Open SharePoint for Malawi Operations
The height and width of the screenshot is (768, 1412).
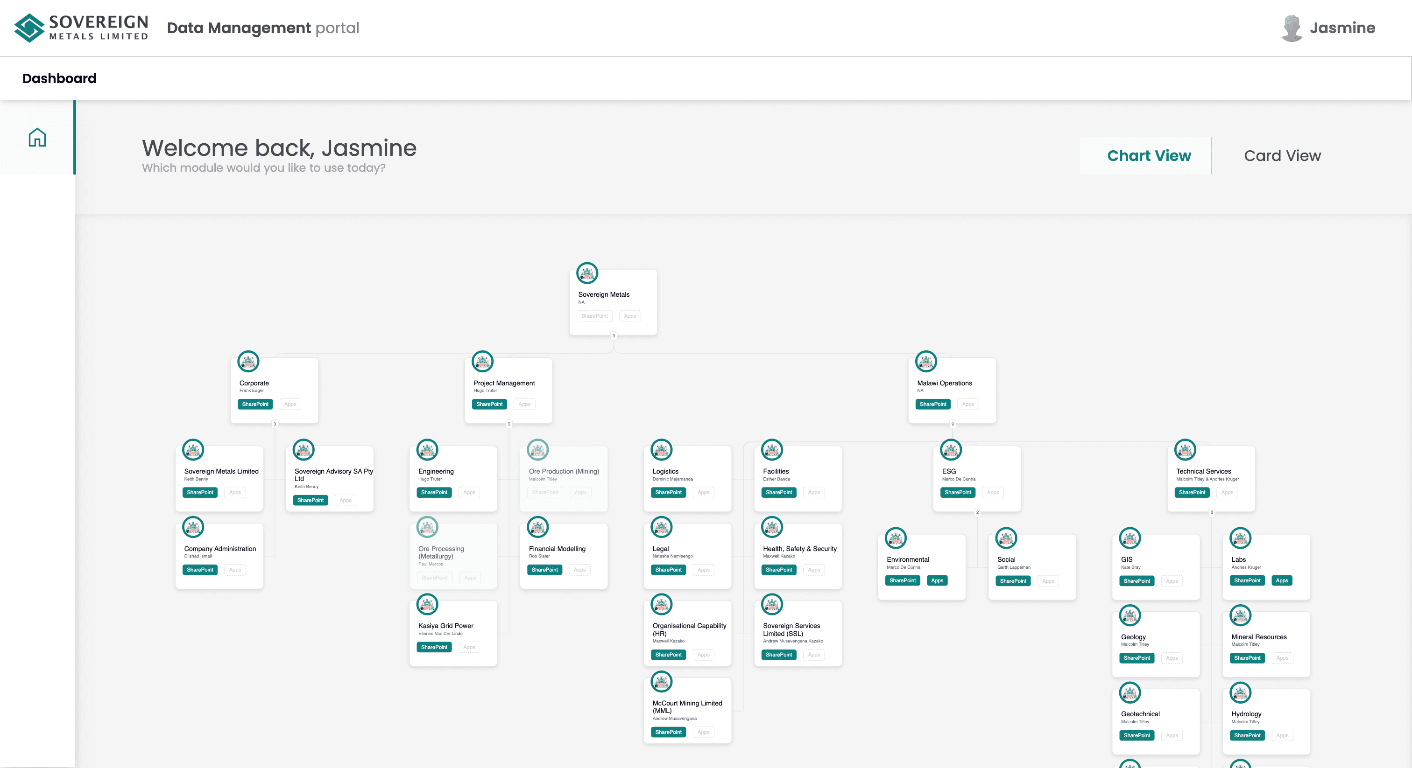[x=933, y=404]
